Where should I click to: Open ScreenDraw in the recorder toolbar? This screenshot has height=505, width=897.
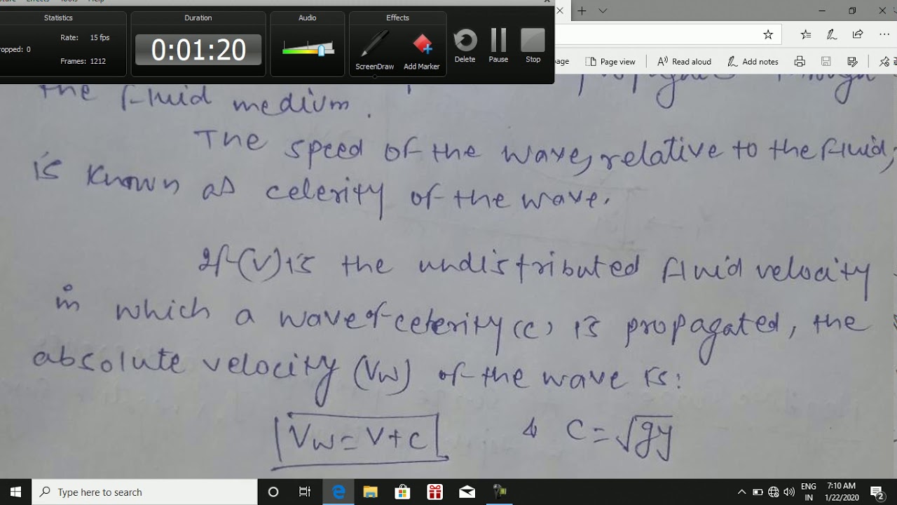[x=374, y=50]
